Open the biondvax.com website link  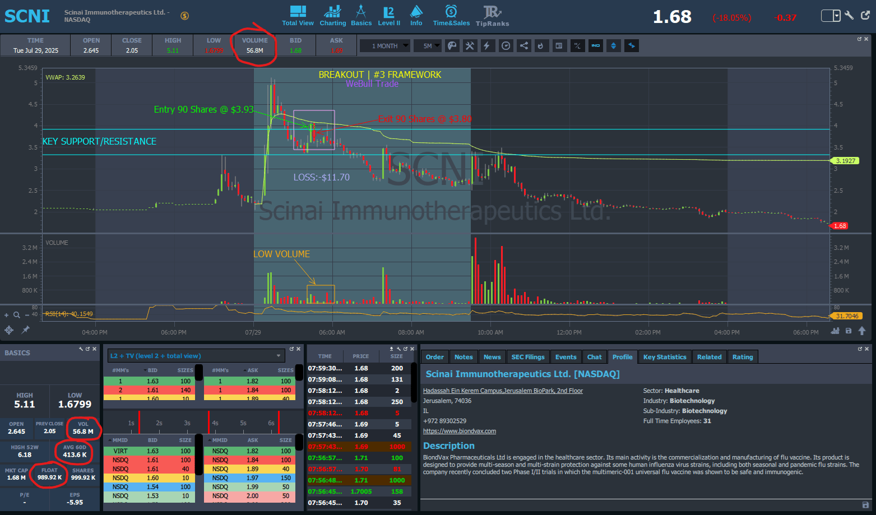pos(460,431)
